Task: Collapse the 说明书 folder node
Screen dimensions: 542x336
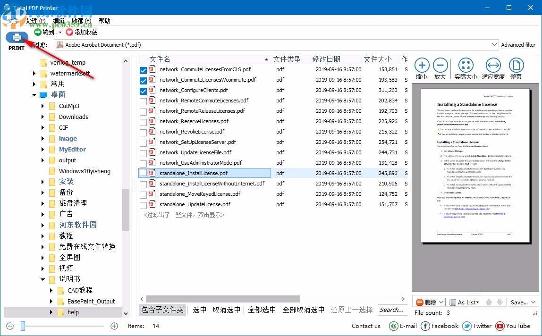Action: coord(42,279)
